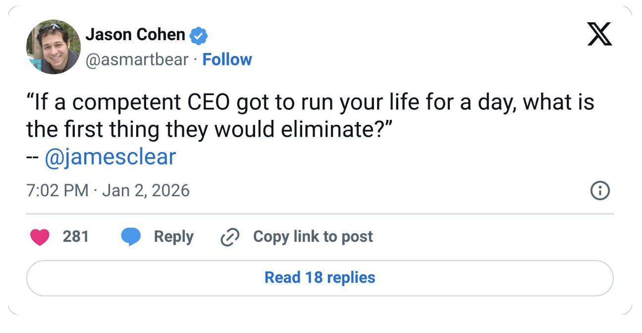This screenshot has height=333, width=642.
Task: Click the chain link icon
Action: pos(229,237)
